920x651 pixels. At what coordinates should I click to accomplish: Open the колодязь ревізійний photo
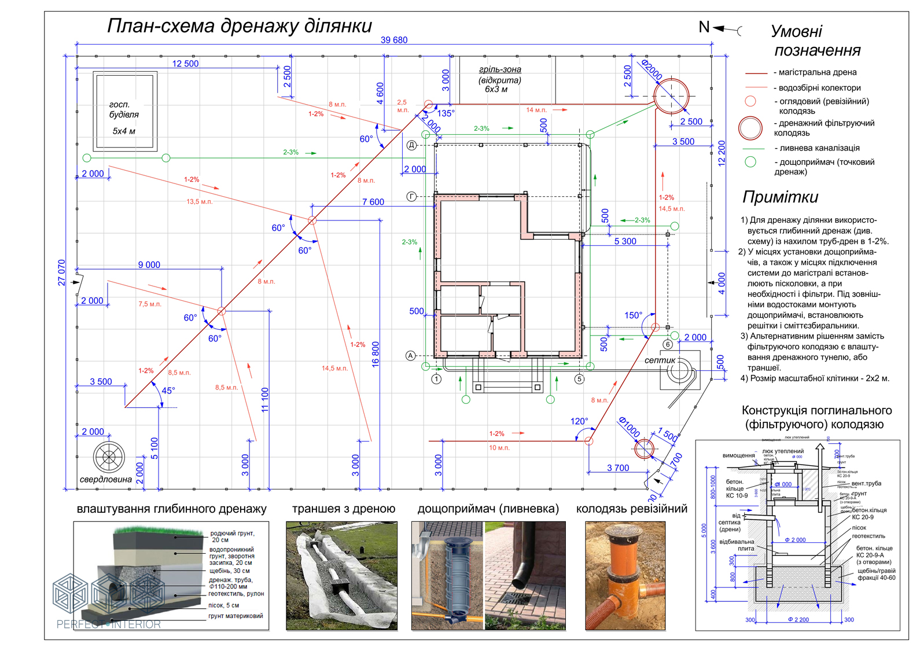(x=625, y=576)
